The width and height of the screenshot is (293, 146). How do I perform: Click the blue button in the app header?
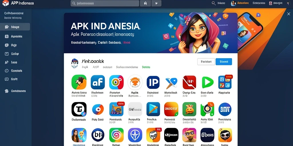click(224, 62)
